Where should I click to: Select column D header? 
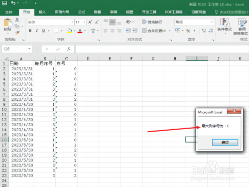coord(88,59)
